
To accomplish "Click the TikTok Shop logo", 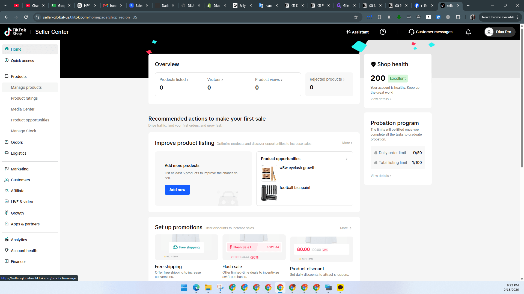I will coord(15,32).
